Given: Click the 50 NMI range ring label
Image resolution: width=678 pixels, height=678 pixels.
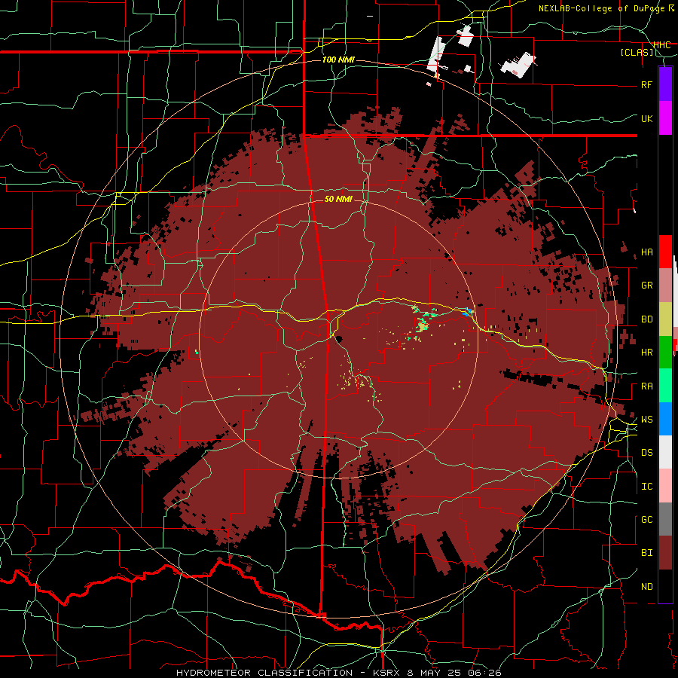Looking at the screenshot, I should [338, 199].
